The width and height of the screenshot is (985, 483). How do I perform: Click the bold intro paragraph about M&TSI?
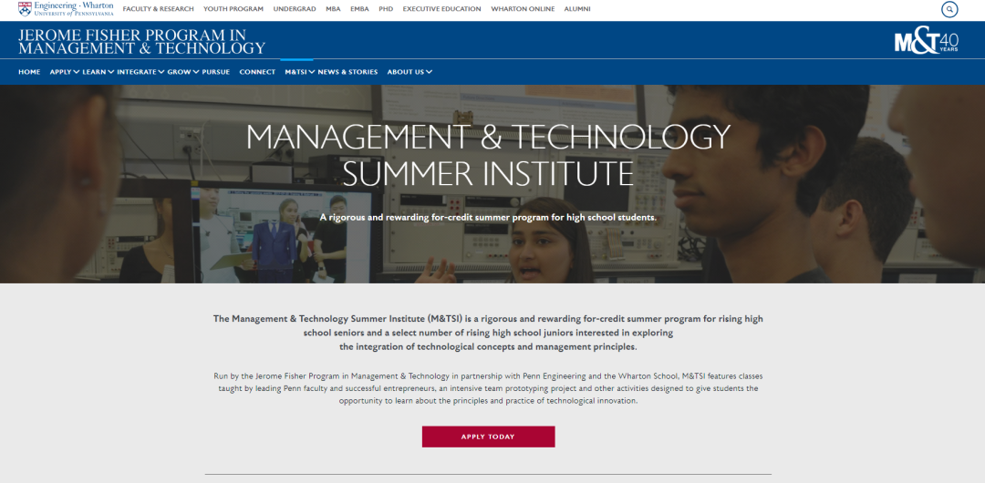488,333
